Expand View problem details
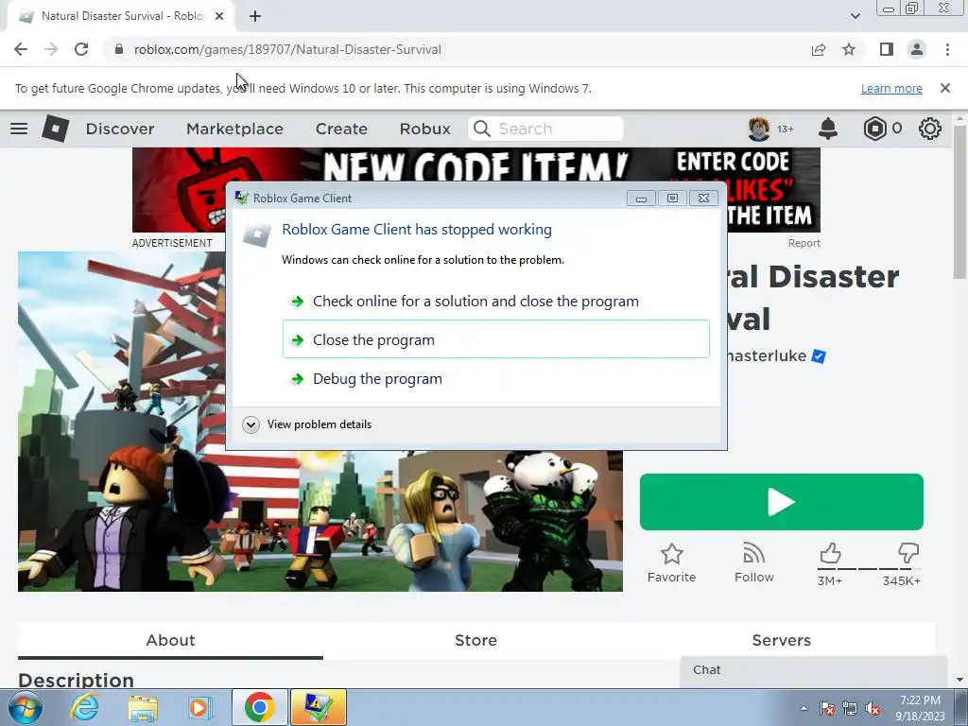The width and height of the screenshot is (968, 726). point(307,424)
